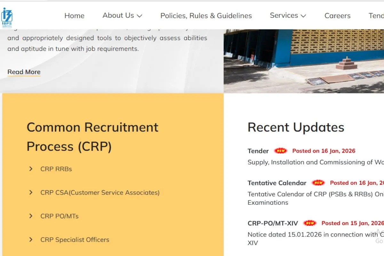
Task: Expand the CRP RRBs arrow
Action: coord(31,169)
